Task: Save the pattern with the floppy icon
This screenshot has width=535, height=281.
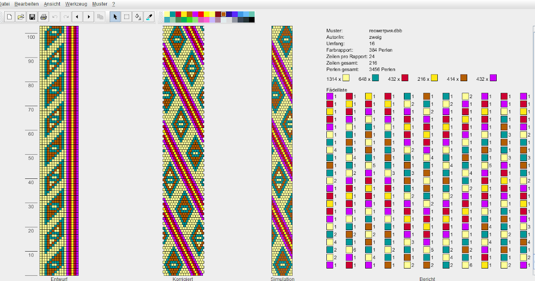Action: 32,17
